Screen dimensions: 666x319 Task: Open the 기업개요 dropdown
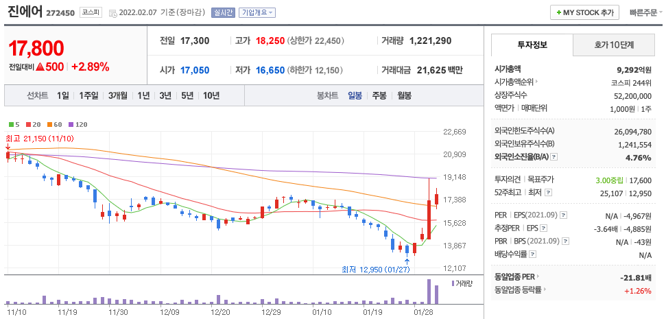[257, 13]
